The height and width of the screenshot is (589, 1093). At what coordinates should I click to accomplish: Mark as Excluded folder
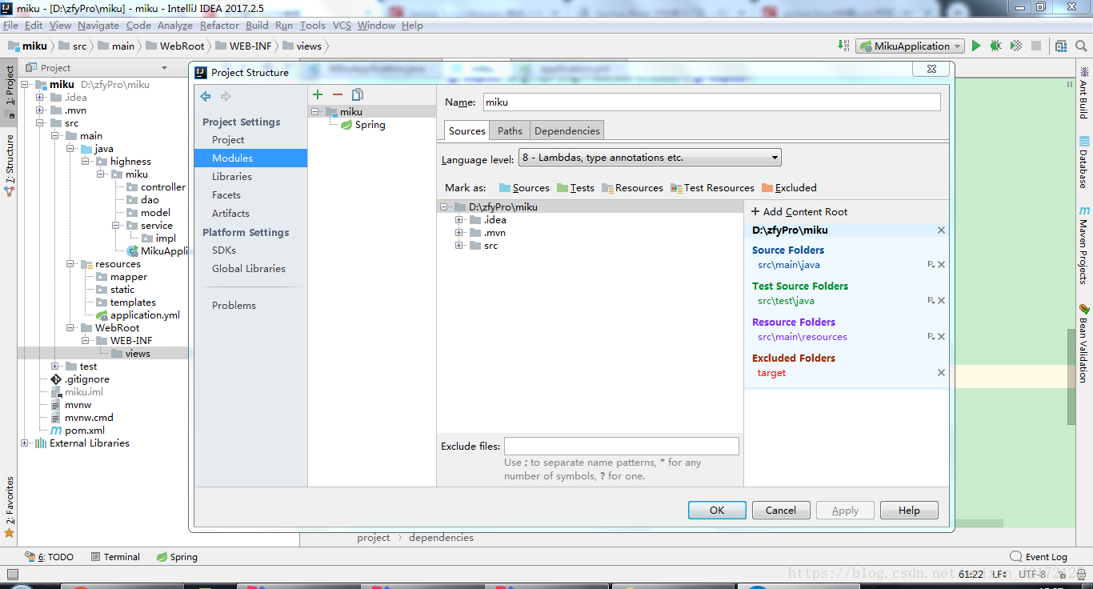pos(789,188)
